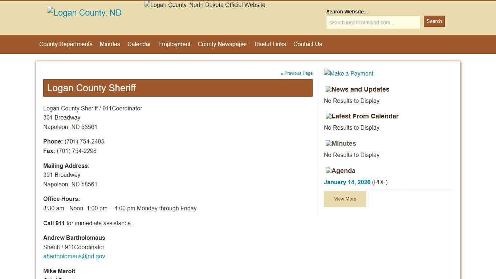Navigate to Contact Us

[308, 44]
